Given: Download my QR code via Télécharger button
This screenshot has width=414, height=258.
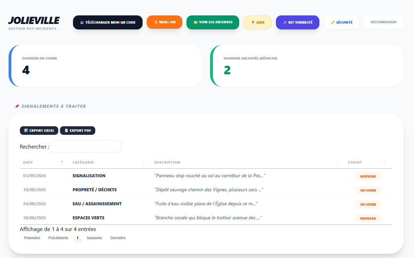Looking at the screenshot, I should (108, 22).
